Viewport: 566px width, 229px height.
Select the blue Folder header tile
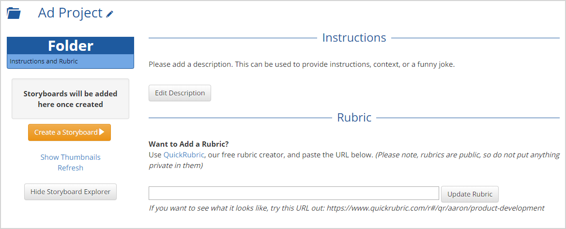pyautogui.click(x=70, y=46)
